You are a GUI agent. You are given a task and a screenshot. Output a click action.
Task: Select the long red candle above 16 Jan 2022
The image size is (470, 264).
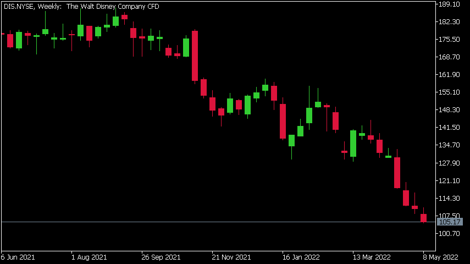click(283, 121)
